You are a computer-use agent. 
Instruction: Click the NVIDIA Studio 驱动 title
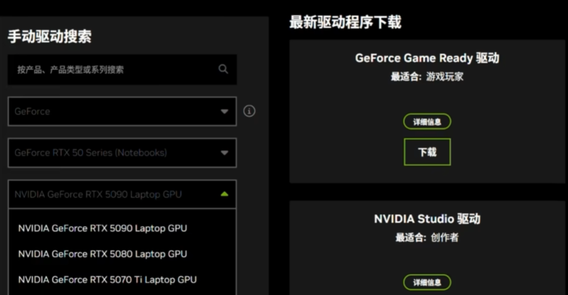coord(427,219)
